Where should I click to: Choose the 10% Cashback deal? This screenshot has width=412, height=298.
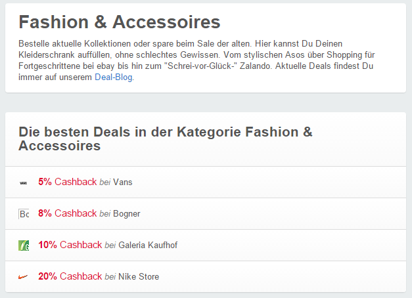pos(70,245)
